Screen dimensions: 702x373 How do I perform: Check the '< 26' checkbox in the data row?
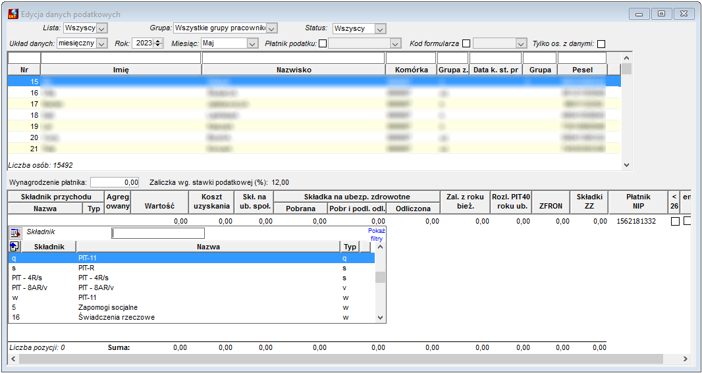[x=675, y=222]
